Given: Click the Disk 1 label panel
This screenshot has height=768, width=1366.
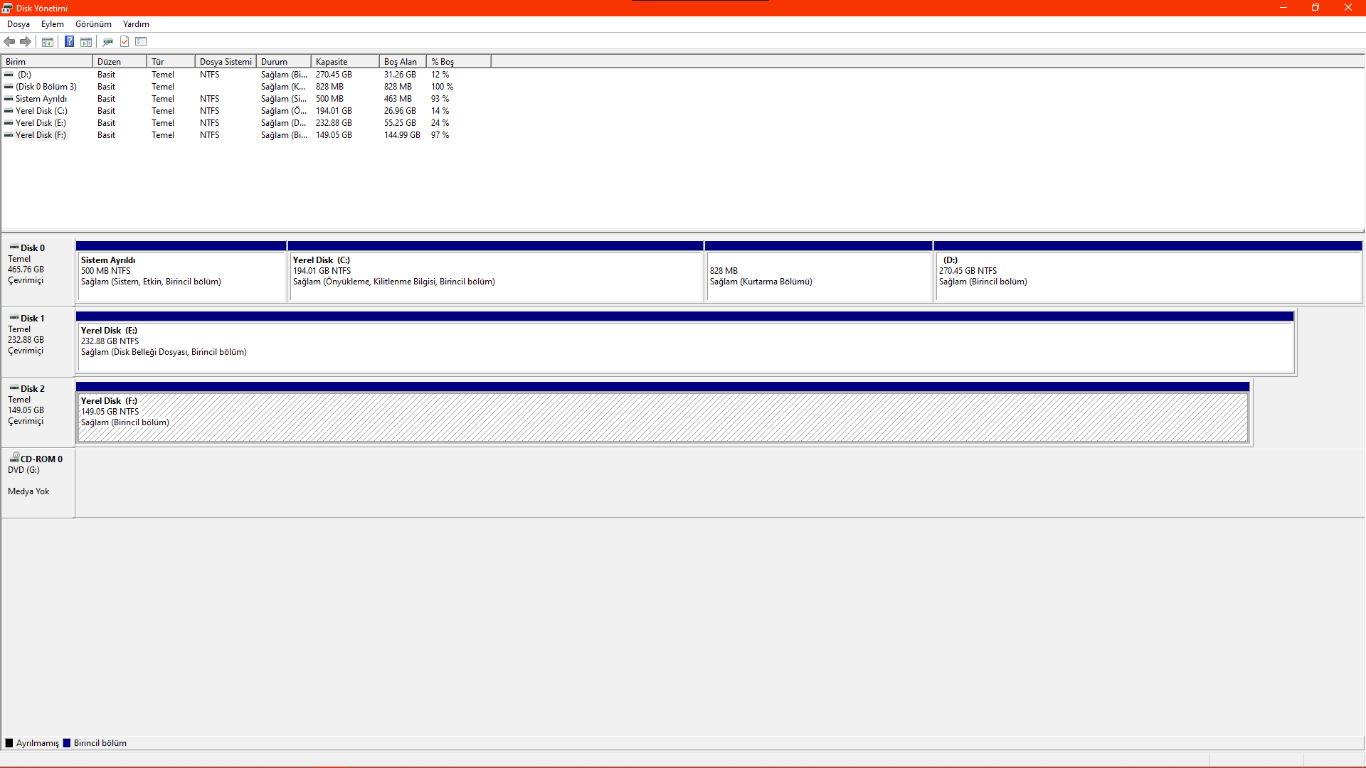Looking at the screenshot, I should (38, 341).
